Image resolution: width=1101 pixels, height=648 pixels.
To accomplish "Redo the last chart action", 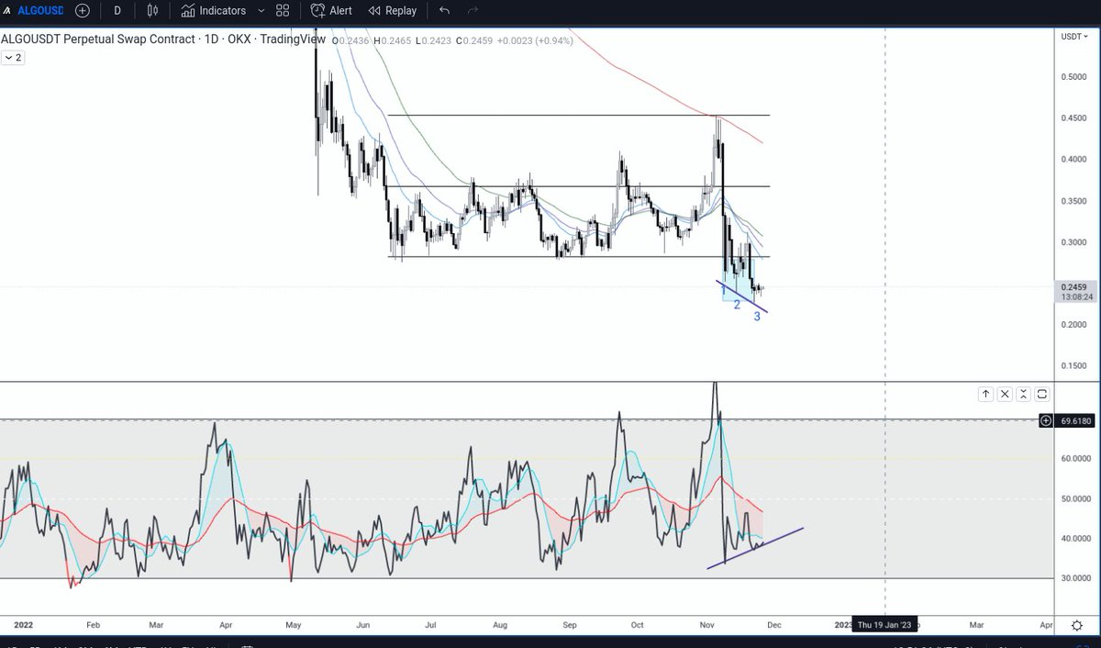I will click(x=473, y=11).
